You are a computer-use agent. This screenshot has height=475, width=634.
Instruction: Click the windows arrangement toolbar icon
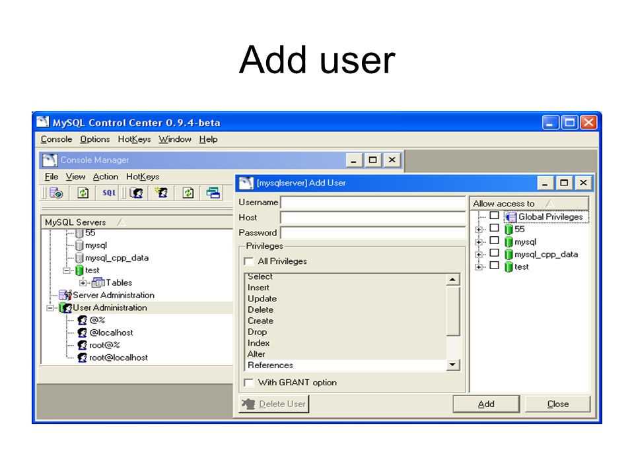tap(213, 193)
